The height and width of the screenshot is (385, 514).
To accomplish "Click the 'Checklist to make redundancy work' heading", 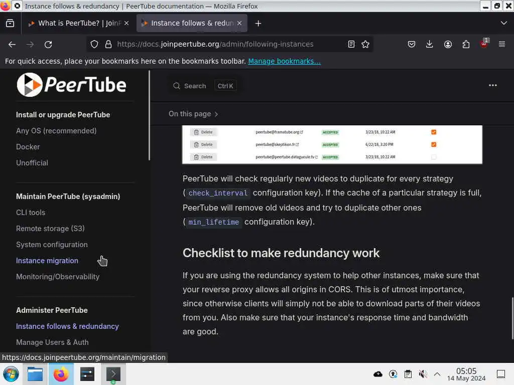I will [x=281, y=253].
